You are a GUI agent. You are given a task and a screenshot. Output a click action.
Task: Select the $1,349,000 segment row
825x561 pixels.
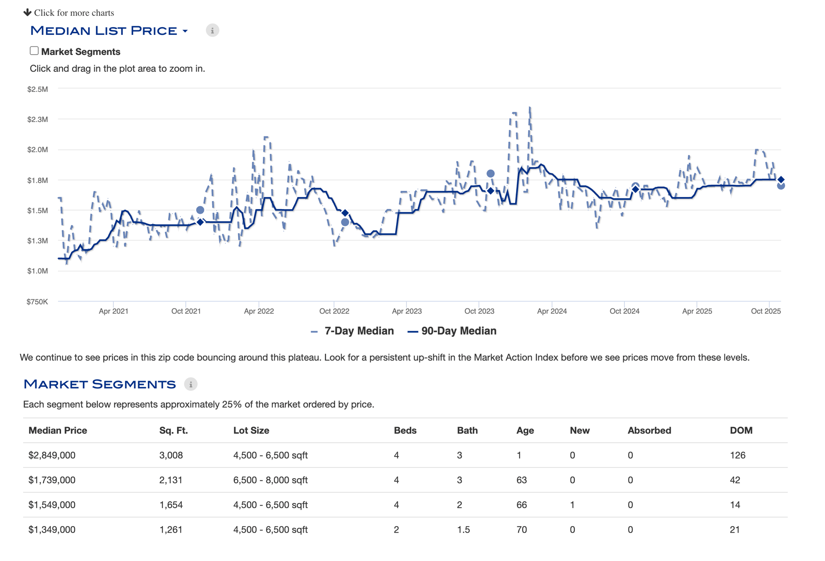coord(52,530)
